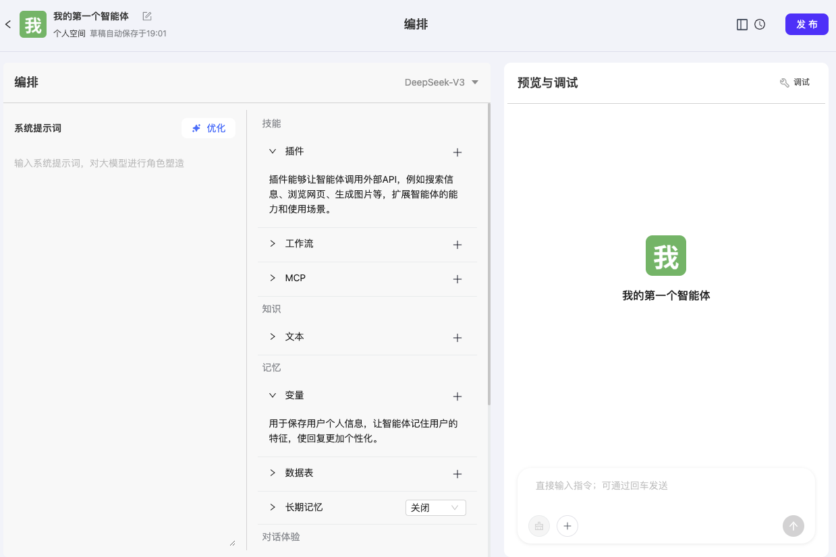Collapse the 插件 section

coord(273,151)
